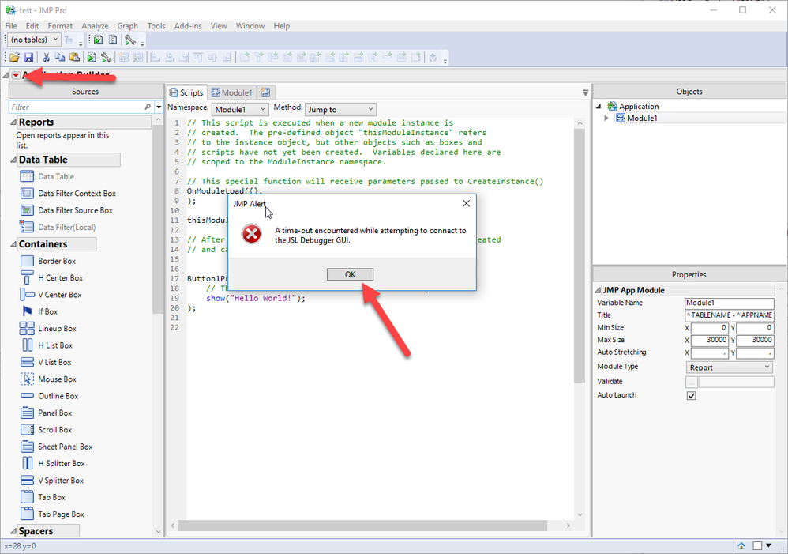Select Outline Box in Containers
Screen dimensions: 788x554
[x=58, y=396]
